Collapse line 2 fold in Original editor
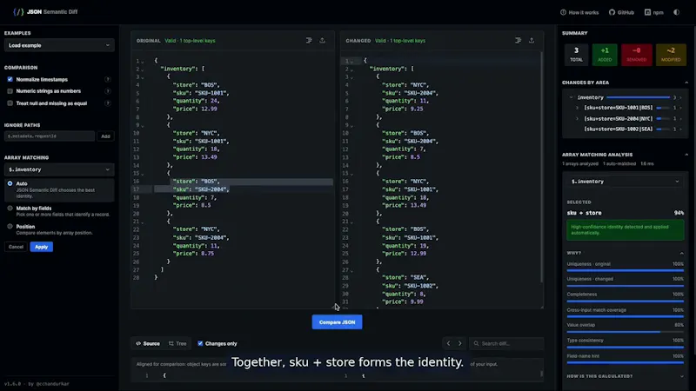Viewport: 696px width, 391px height. tap(143, 70)
